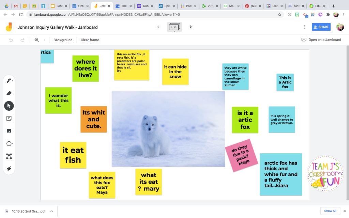Click the page vertical scrollbar

(347, 122)
